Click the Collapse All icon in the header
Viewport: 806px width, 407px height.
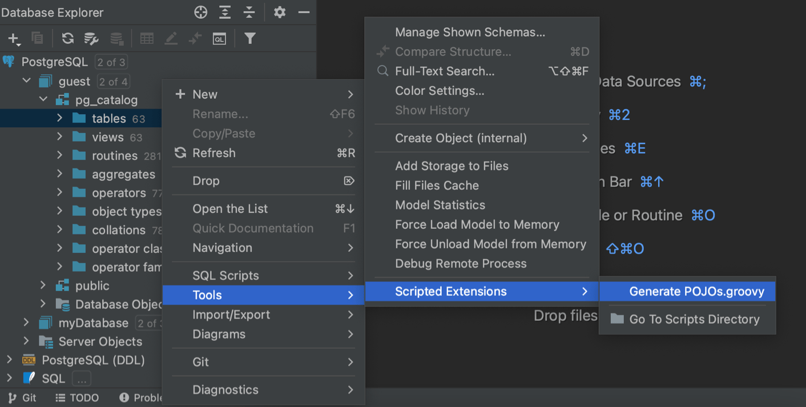[249, 12]
